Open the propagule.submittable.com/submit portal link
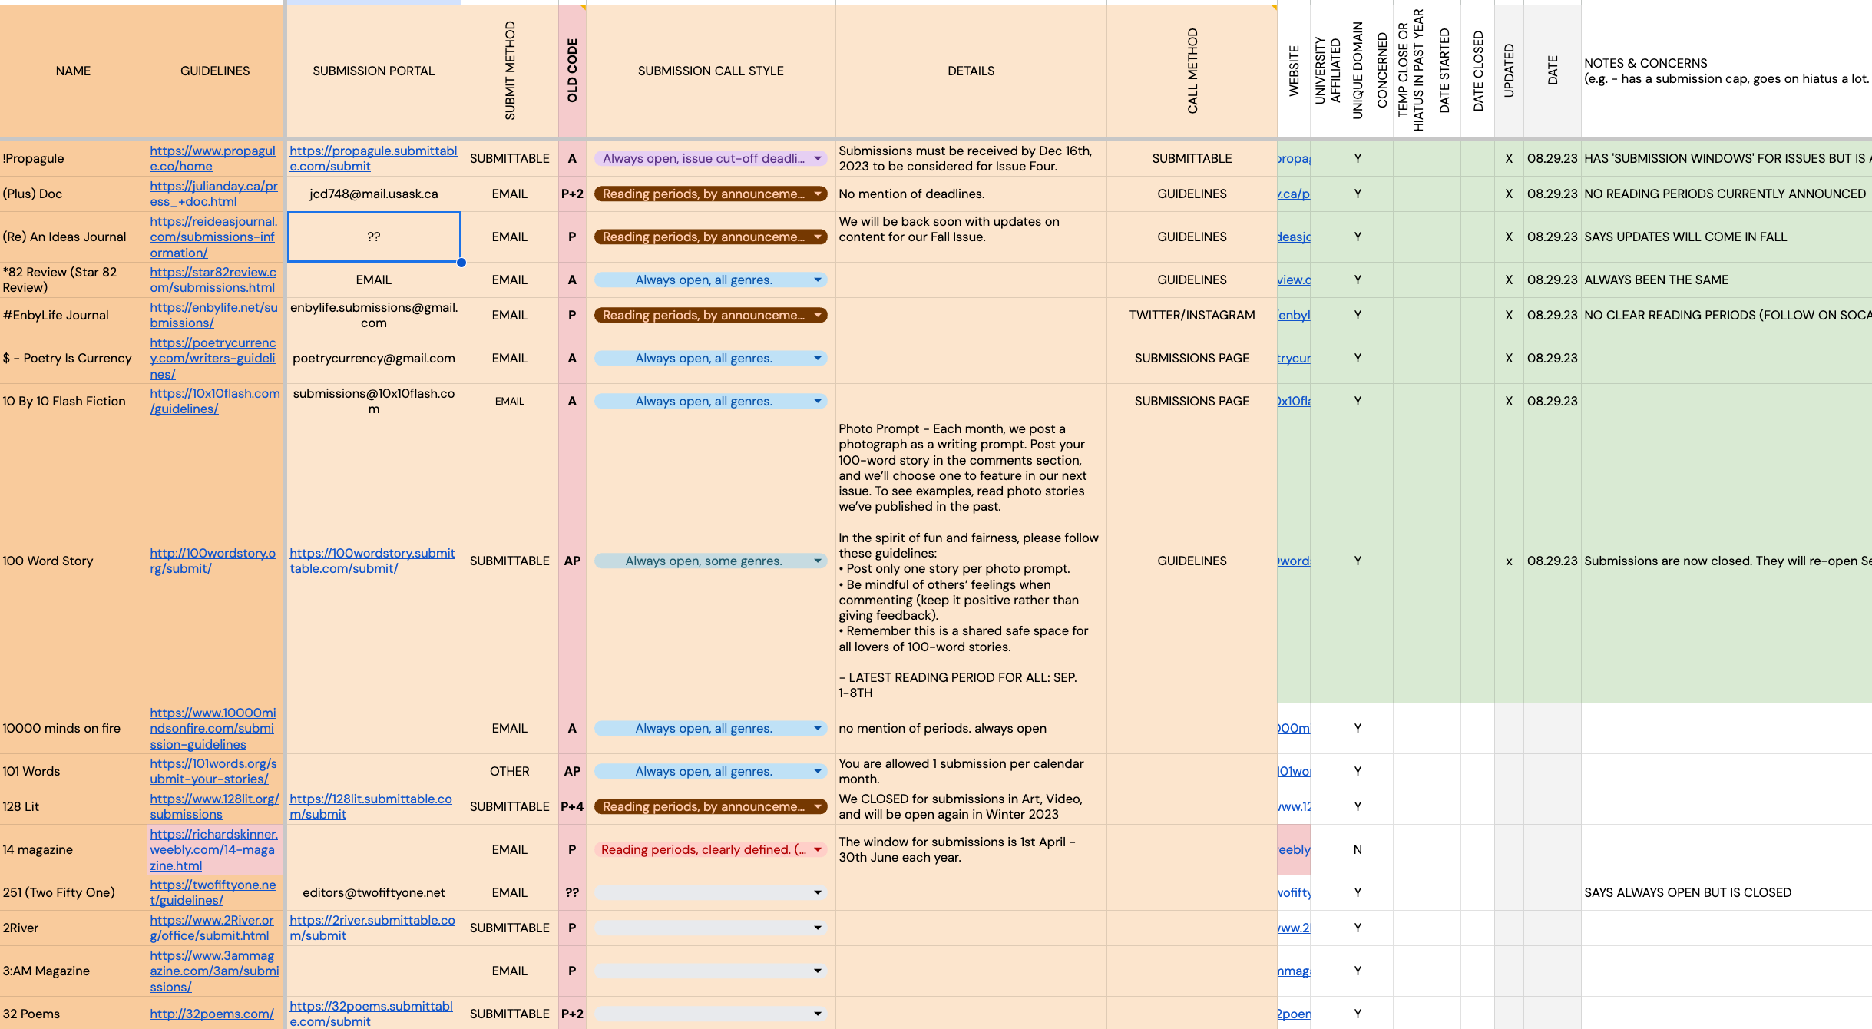 pyautogui.click(x=373, y=158)
